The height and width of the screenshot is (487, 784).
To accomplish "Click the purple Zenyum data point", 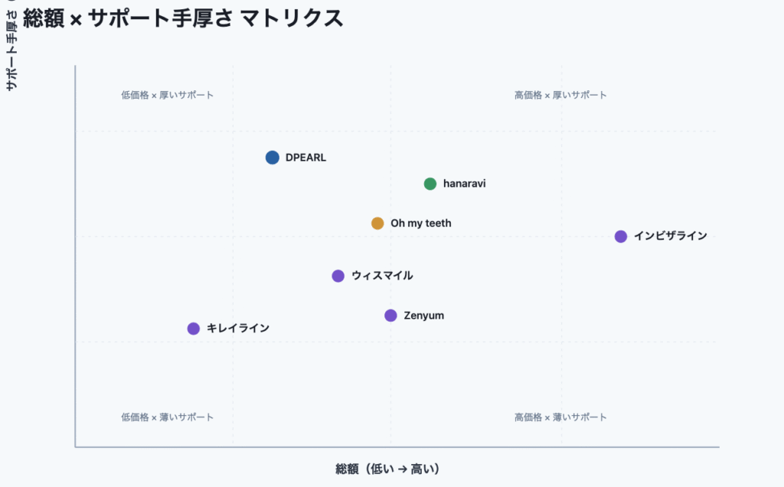I will click(x=390, y=315).
